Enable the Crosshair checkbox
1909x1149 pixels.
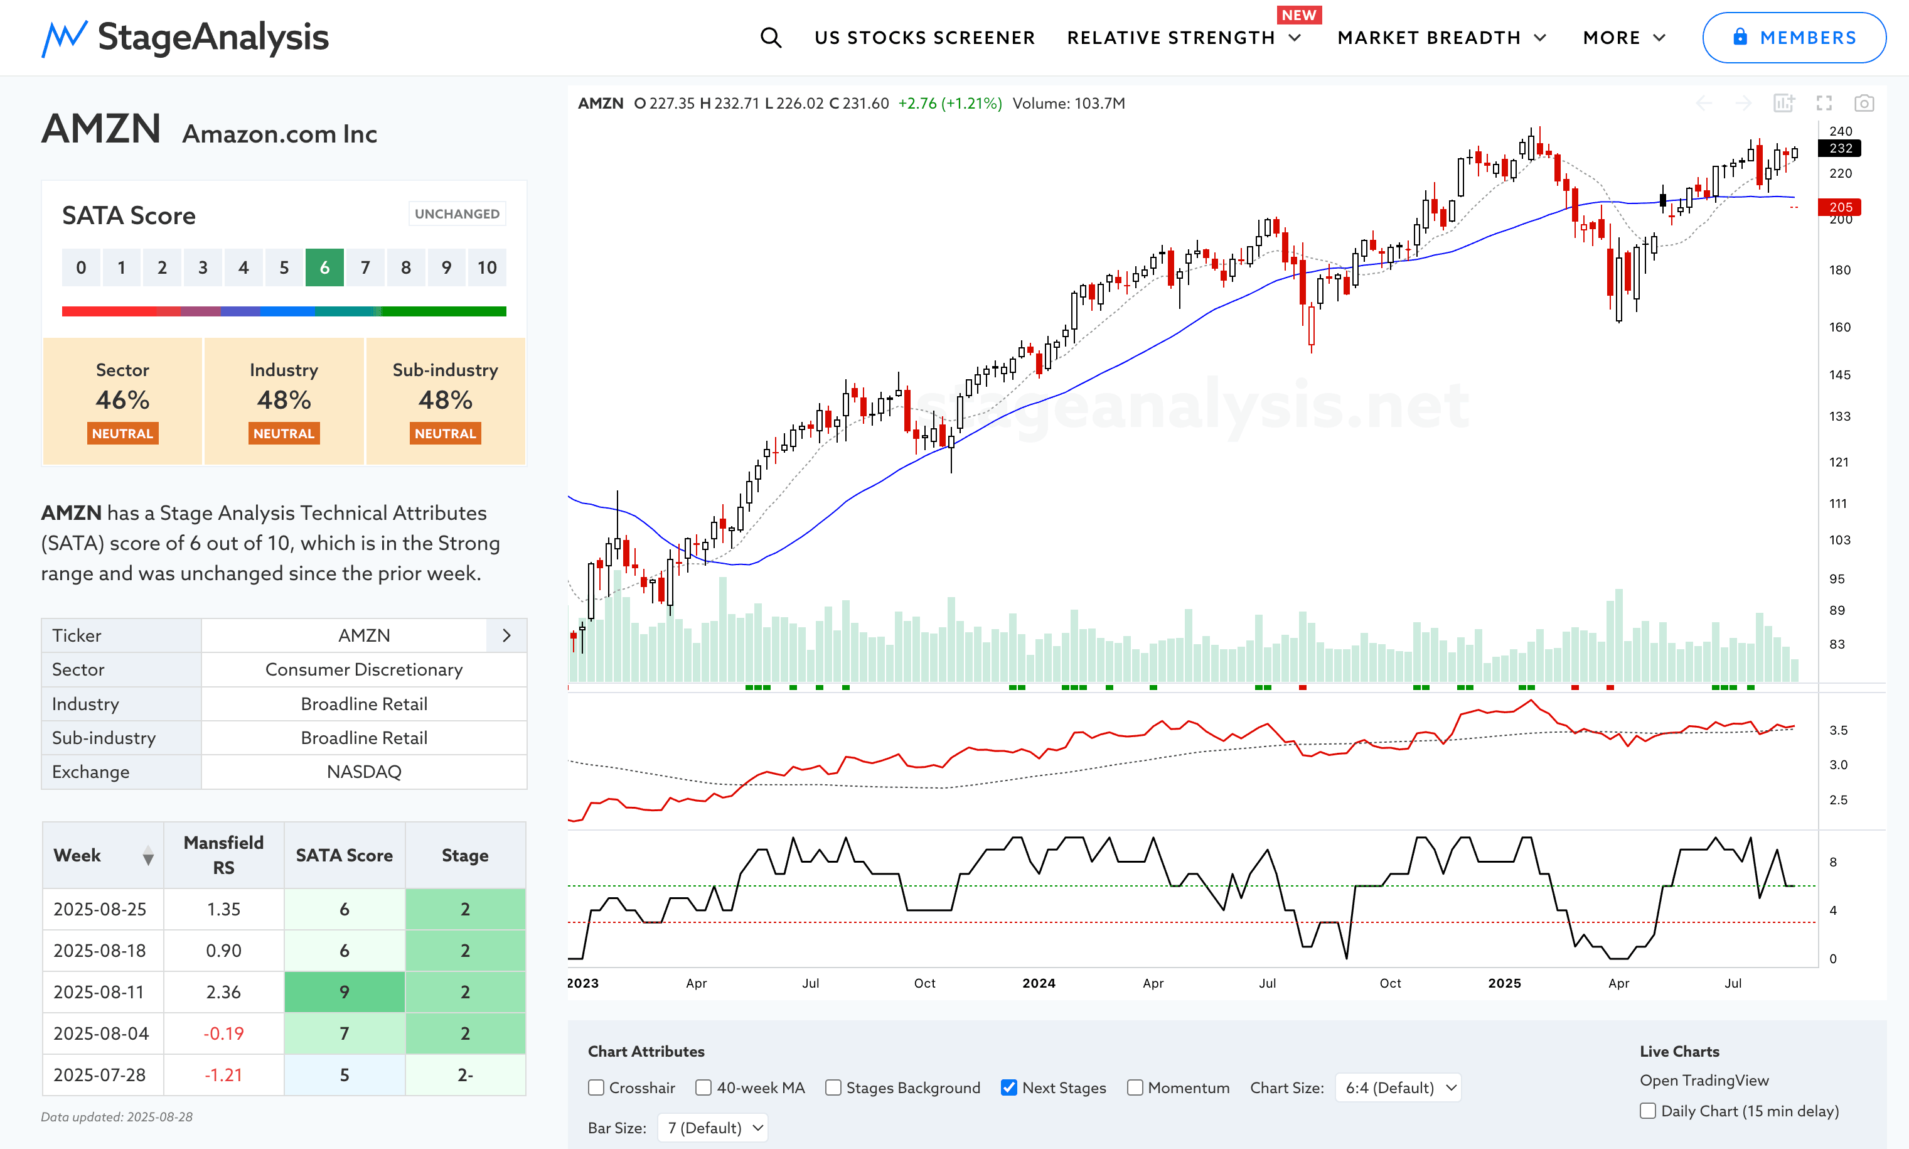(596, 1088)
